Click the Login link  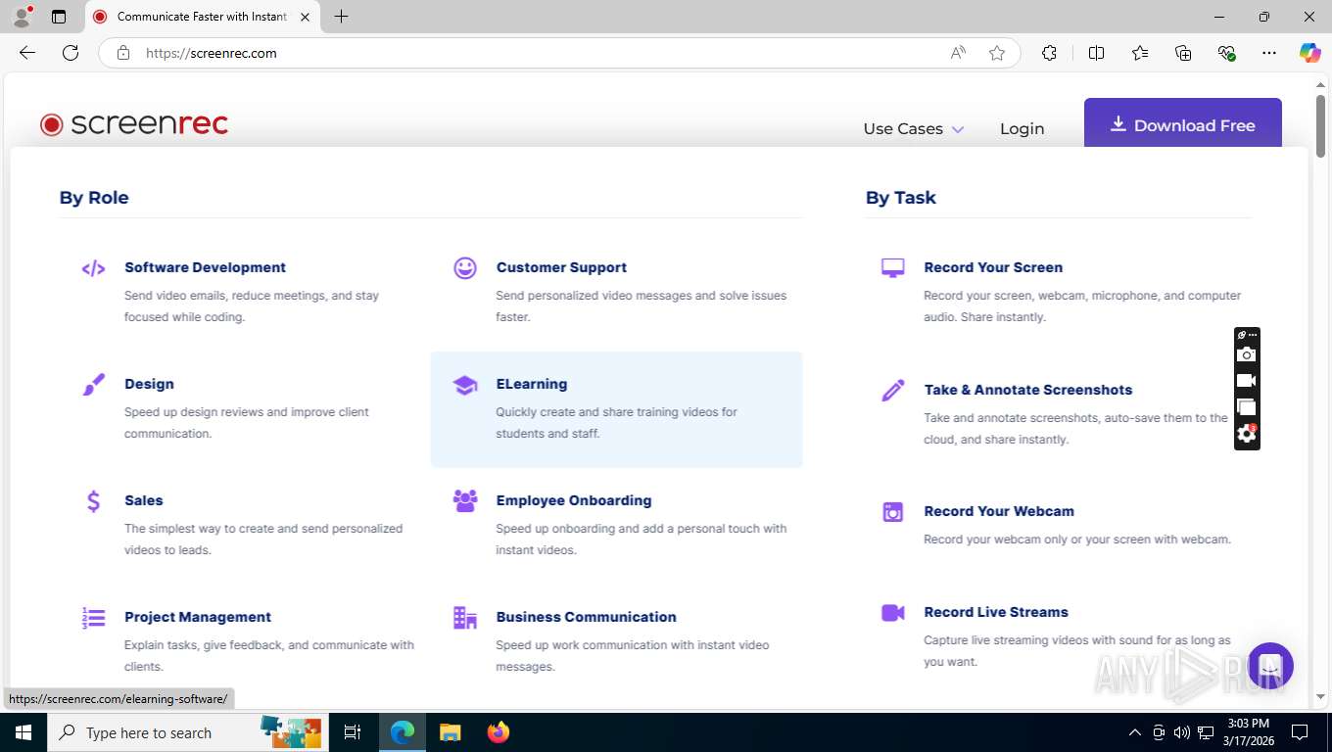click(1022, 128)
